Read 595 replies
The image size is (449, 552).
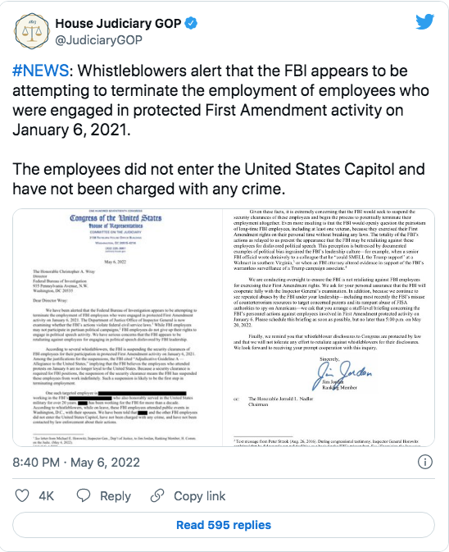pos(224,525)
